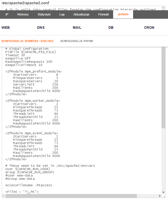Switch to the Wykresy tab
Image resolution: width=168 pixels, height=199 pixels.
point(23,14)
